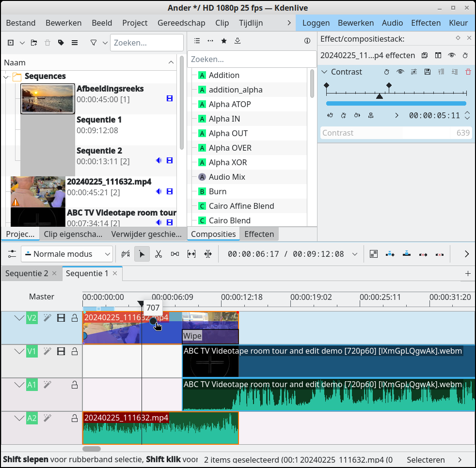Screen dimensions: 476x468
Task: Open the filter options dropdown arrow
Action: 105,43
